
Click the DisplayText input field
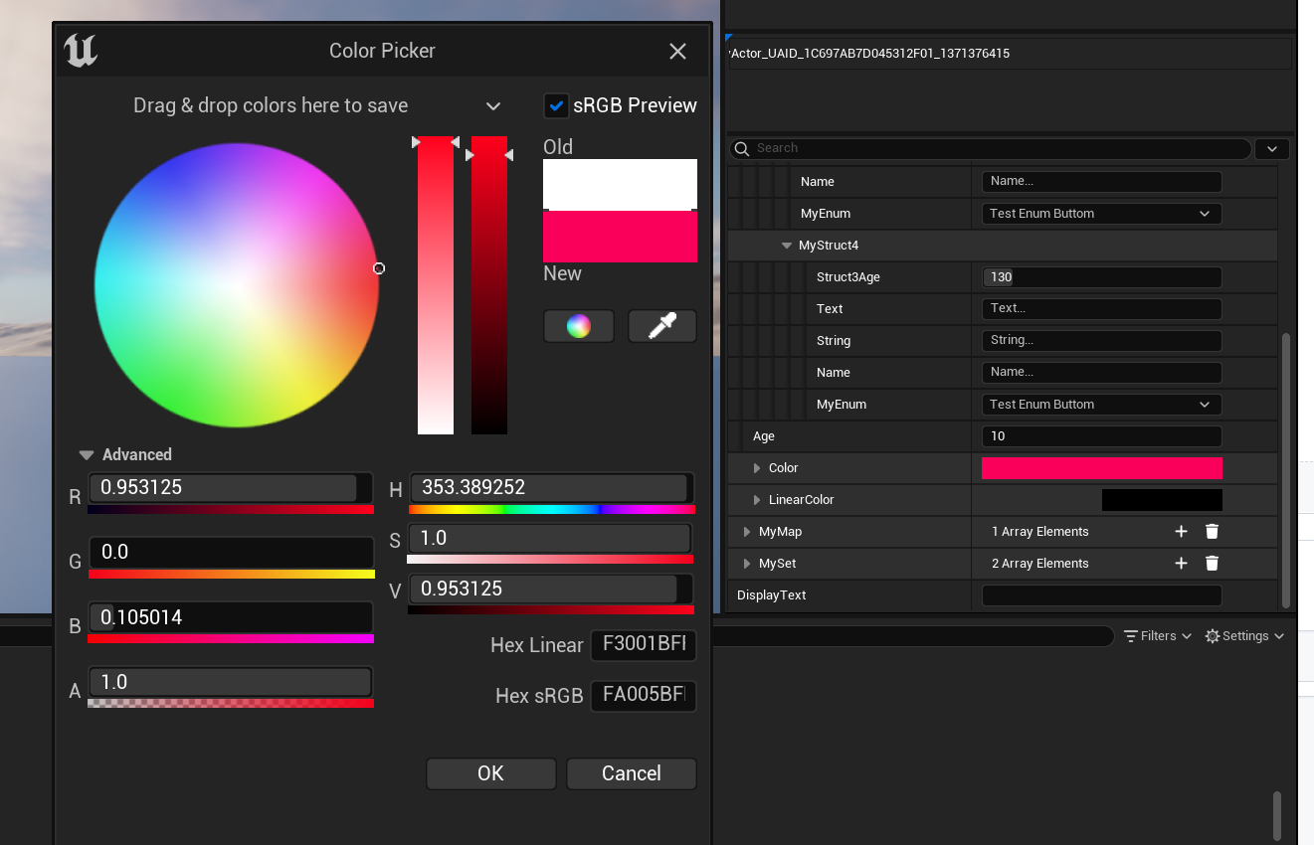[1101, 595]
